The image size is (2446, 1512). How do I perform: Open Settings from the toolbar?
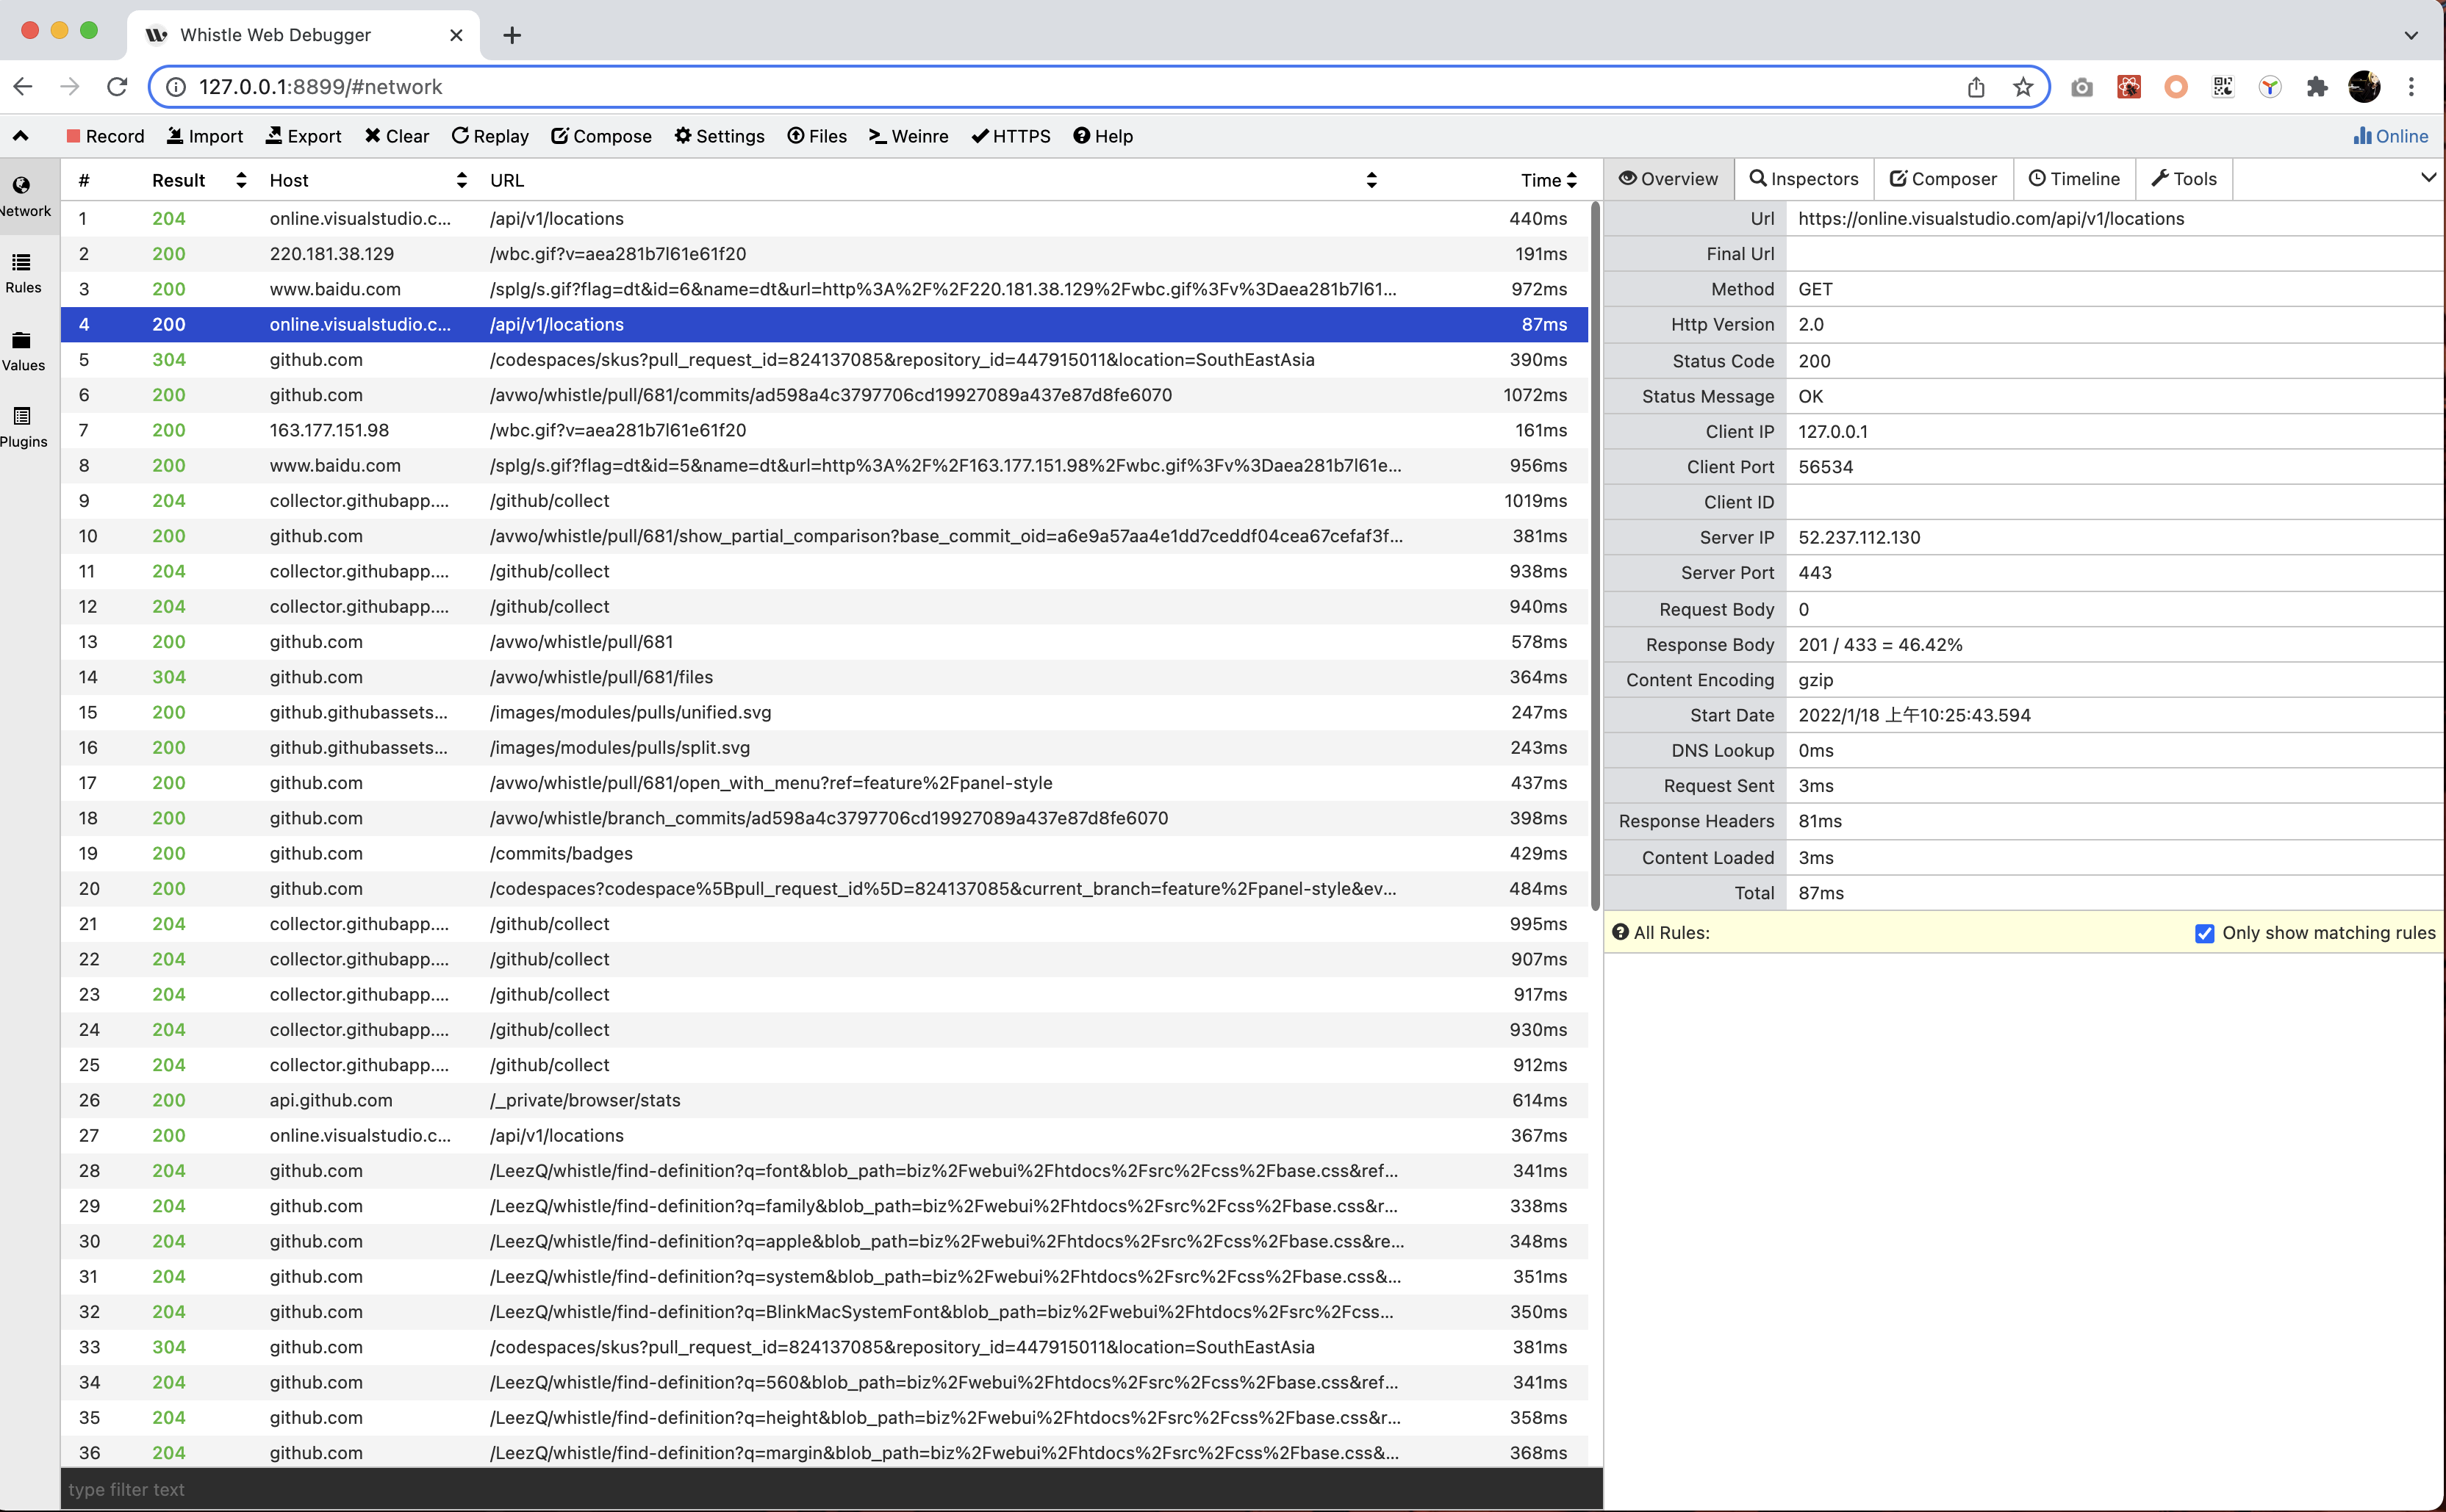pyautogui.click(x=720, y=136)
